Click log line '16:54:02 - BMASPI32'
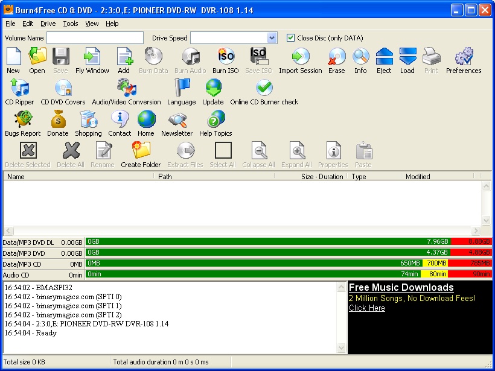 39,287
